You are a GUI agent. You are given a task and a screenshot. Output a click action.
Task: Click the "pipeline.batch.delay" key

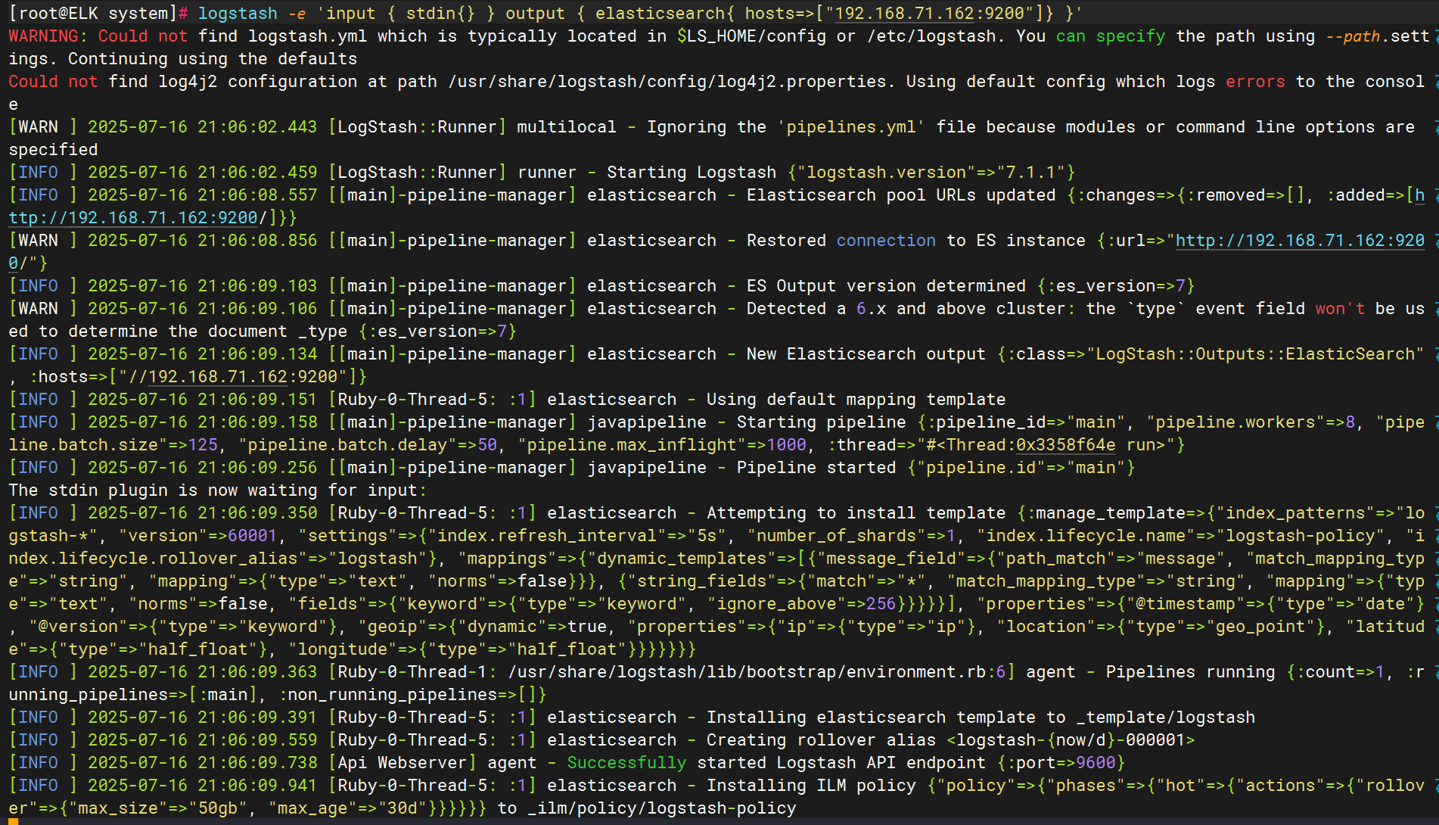348,445
